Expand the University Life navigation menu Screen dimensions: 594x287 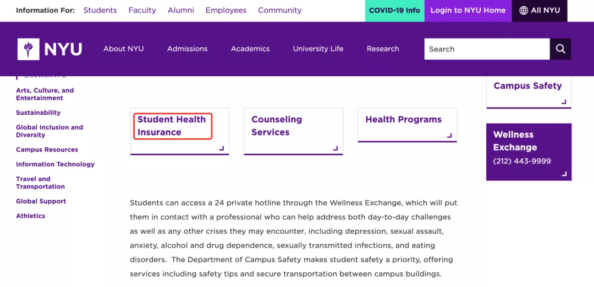pos(318,49)
